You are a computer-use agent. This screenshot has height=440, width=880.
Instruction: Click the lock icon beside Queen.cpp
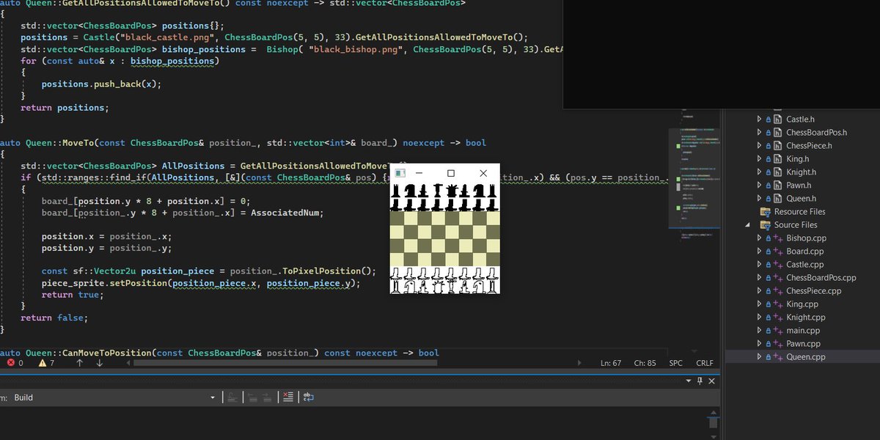coord(769,356)
